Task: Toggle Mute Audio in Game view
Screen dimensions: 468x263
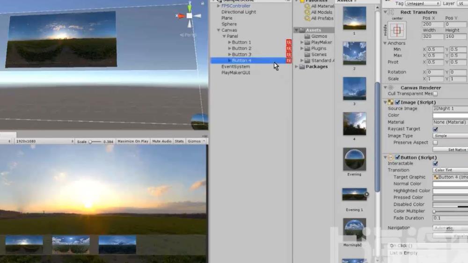Action: point(162,141)
